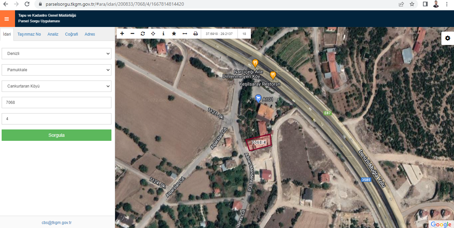
Task: Zoom out with the map minus icon
Action: pos(132,34)
